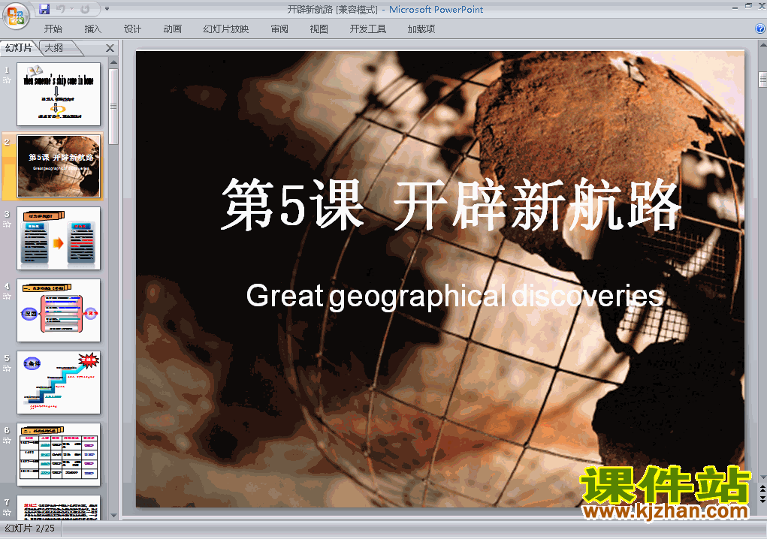The image size is (767, 539).
Task: Click the slide editor scroll down arrow
Action: point(762,477)
